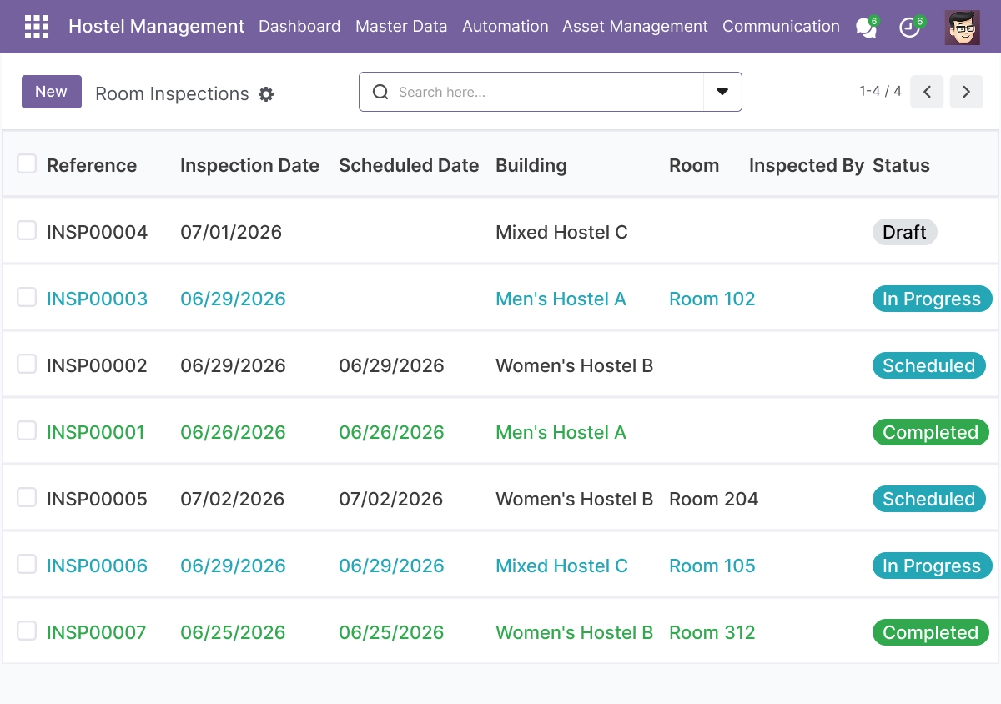Click Women's Hostel B in INSP00007 row
The height and width of the screenshot is (704, 1001).
574,632
